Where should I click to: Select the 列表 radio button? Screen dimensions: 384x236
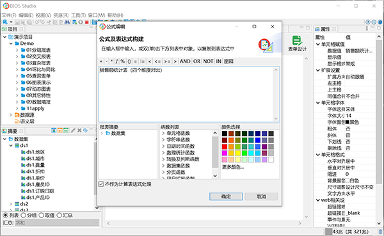coord(5,216)
